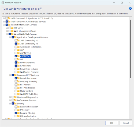This screenshot has height=127, width=134.
Task: Select the CGI label
Action: point(22,59)
